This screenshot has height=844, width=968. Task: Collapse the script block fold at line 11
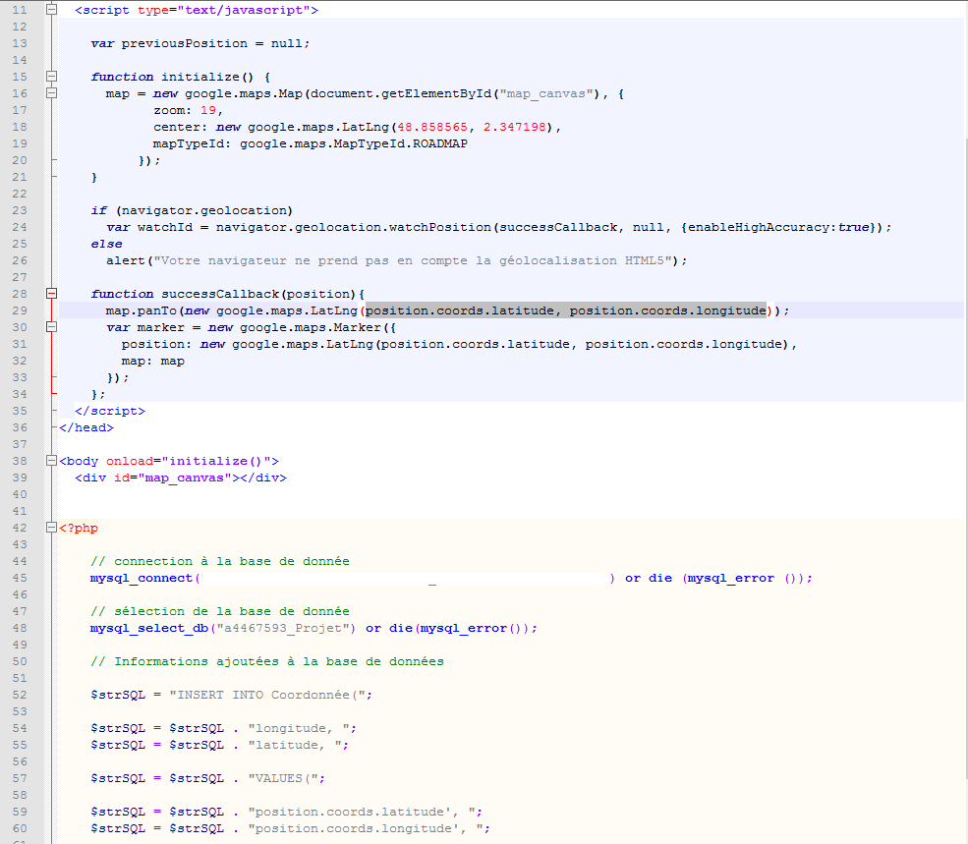(x=50, y=10)
